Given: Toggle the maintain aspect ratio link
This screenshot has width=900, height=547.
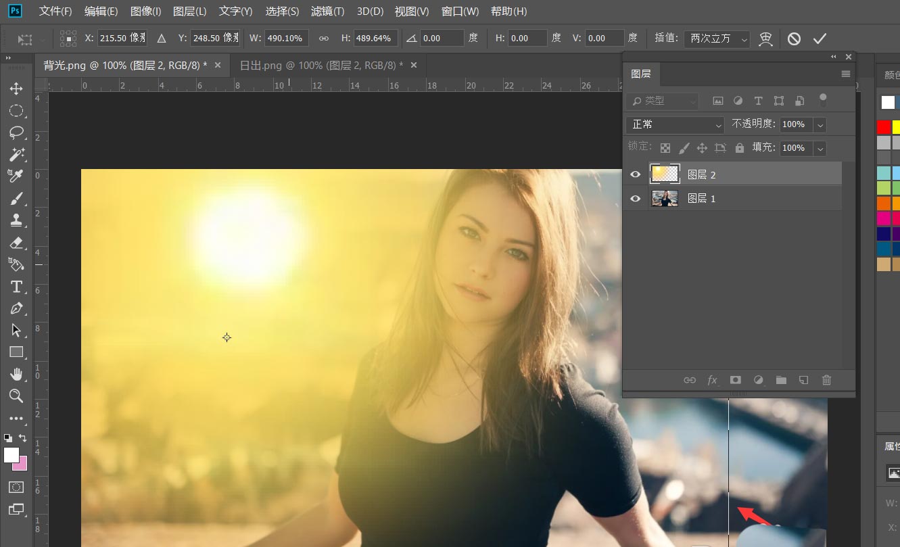Looking at the screenshot, I should (323, 39).
